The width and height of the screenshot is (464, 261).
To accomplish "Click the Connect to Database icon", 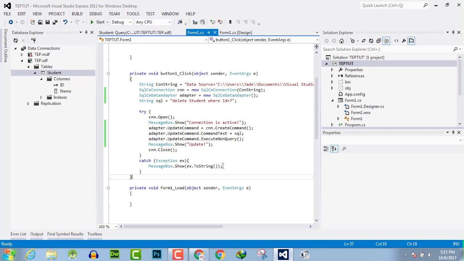I will point(33,40).
